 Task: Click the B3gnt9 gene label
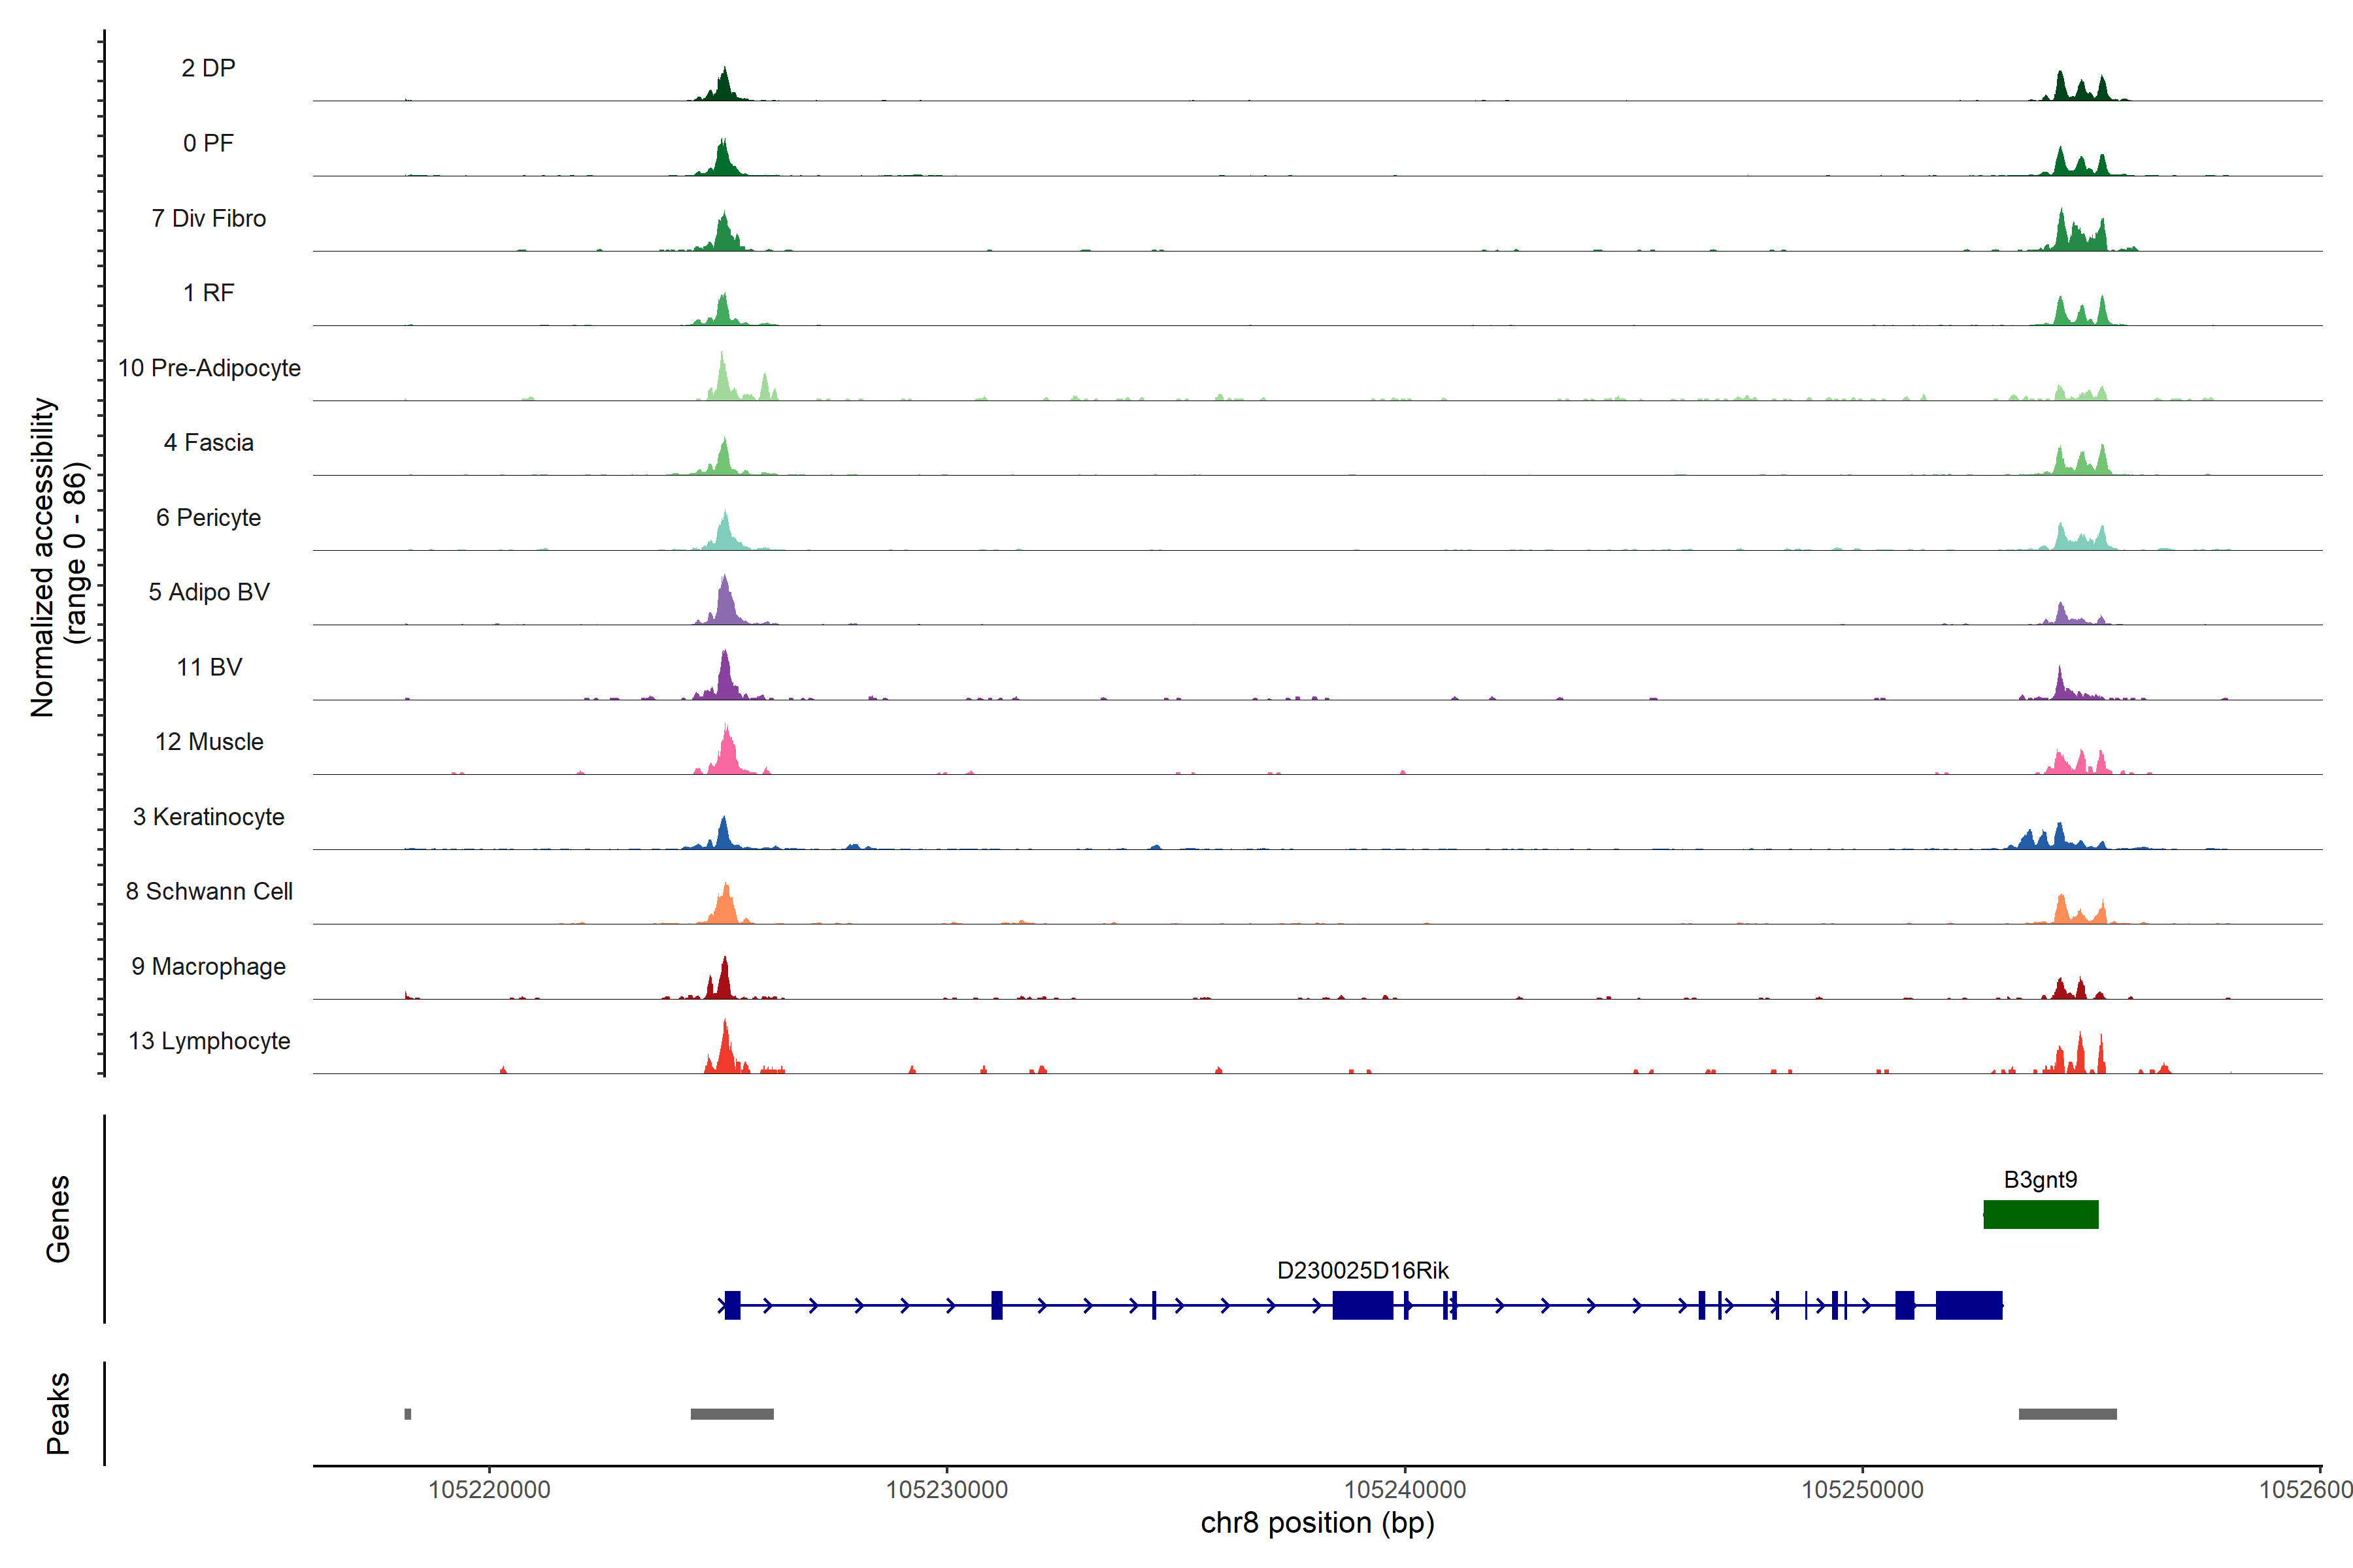point(2040,1179)
